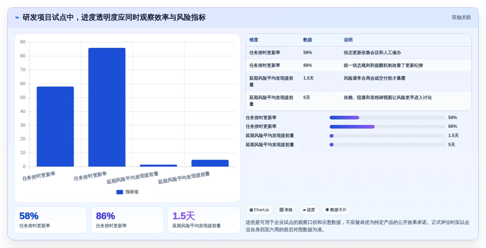Click the 1.5天 progress bar
486x248 pixels.
click(387, 136)
